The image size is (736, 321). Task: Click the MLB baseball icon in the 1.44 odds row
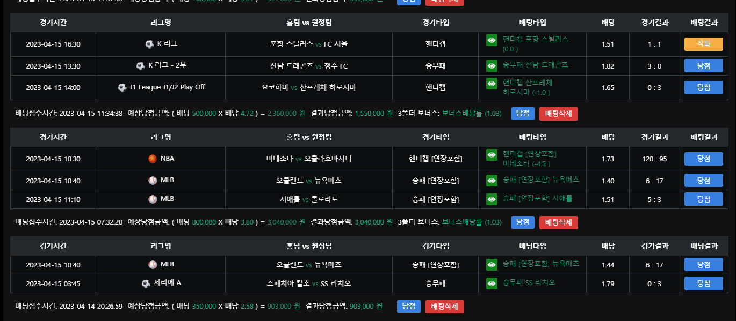click(153, 265)
